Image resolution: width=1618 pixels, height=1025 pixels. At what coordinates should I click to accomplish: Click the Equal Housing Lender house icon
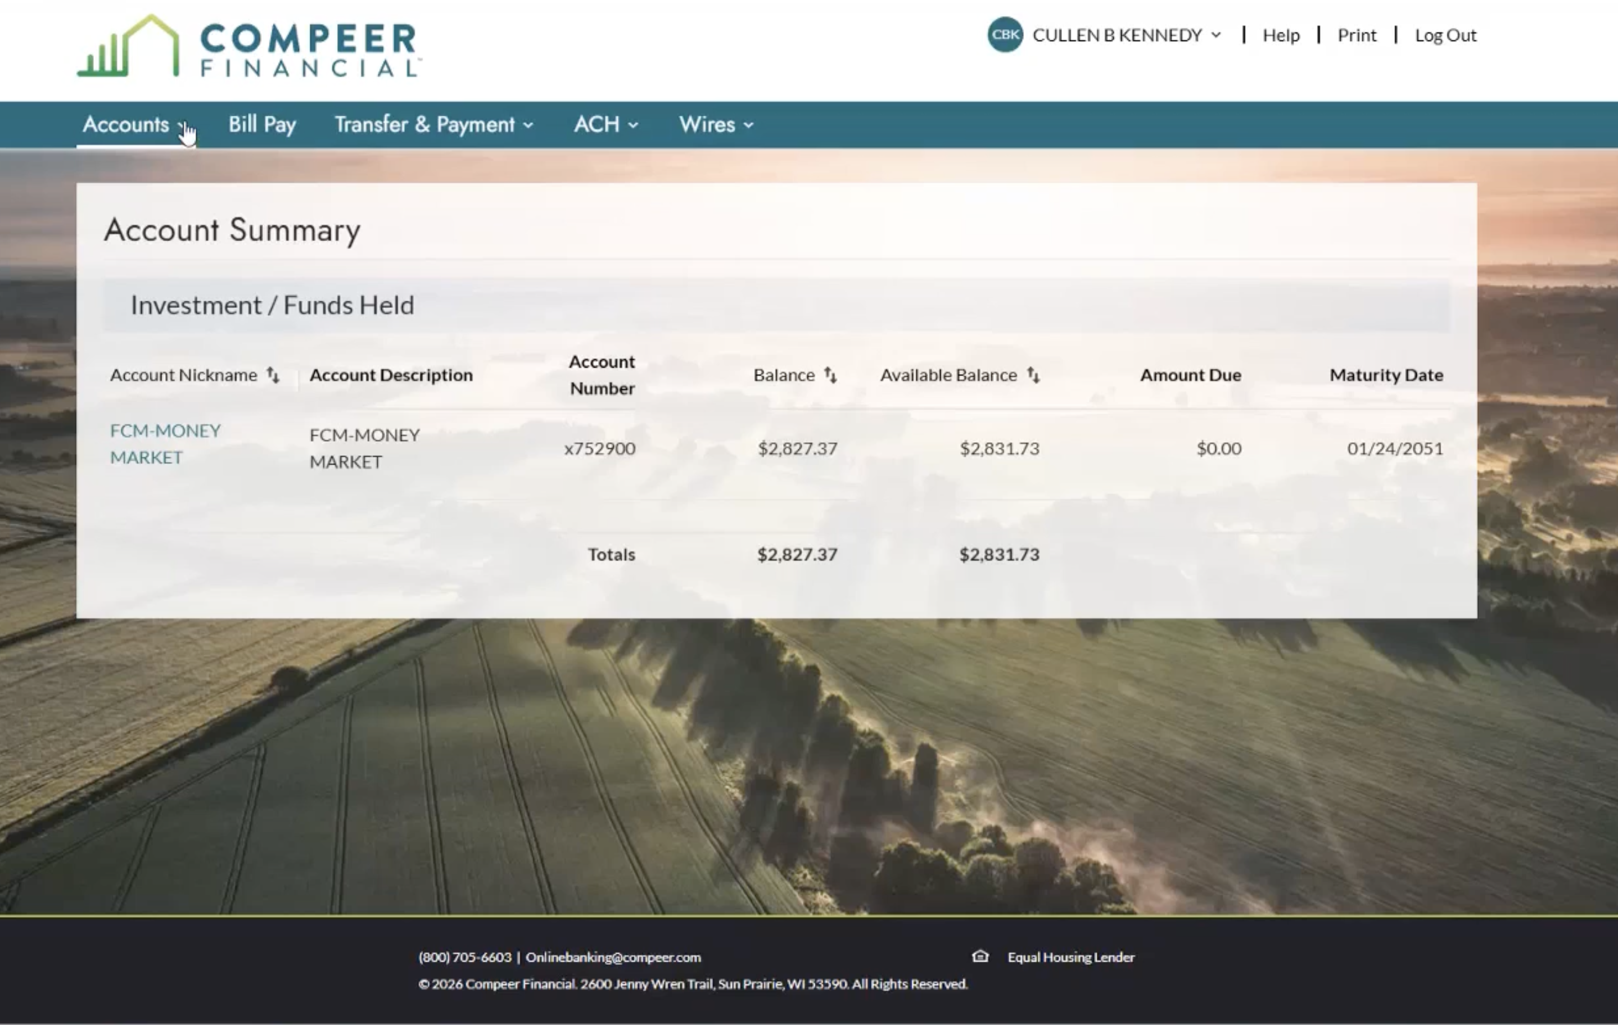(x=980, y=956)
